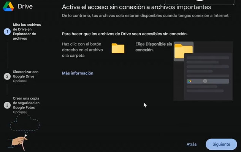Open the 'Sincronizar con Google Drive' step
Image resolution: width=241 pixels, height=152 pixels.
click(x=26, y=74)
